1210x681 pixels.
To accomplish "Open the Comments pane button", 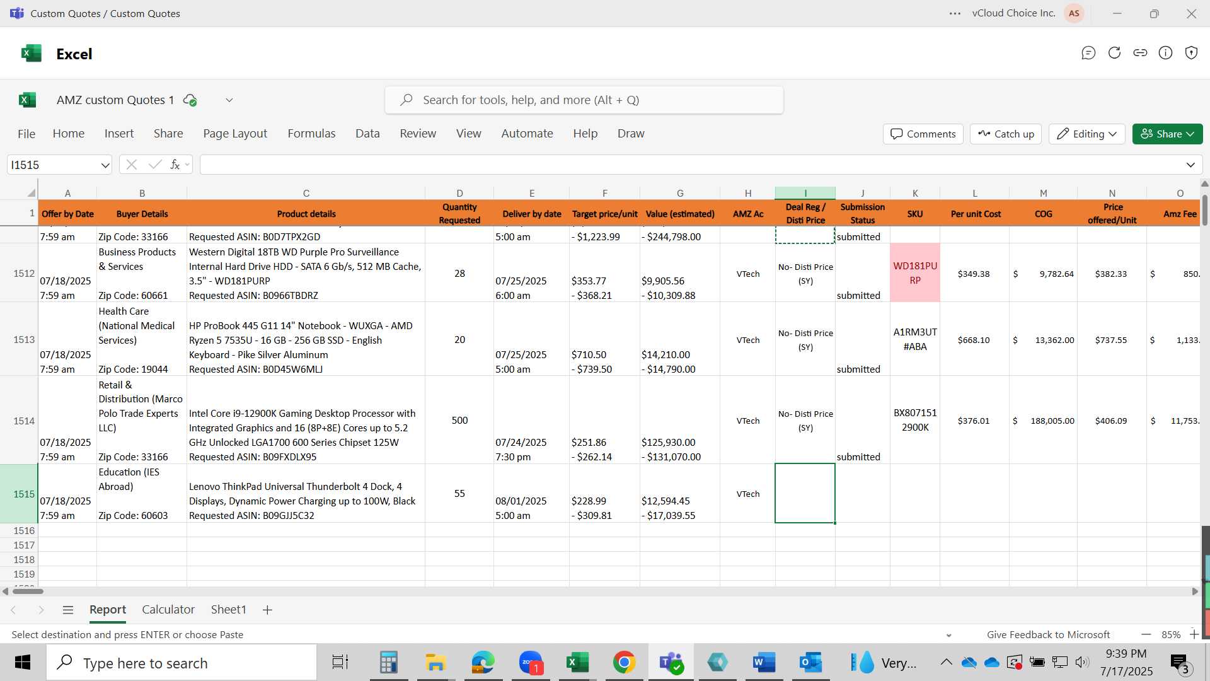I will click(923, 134).
